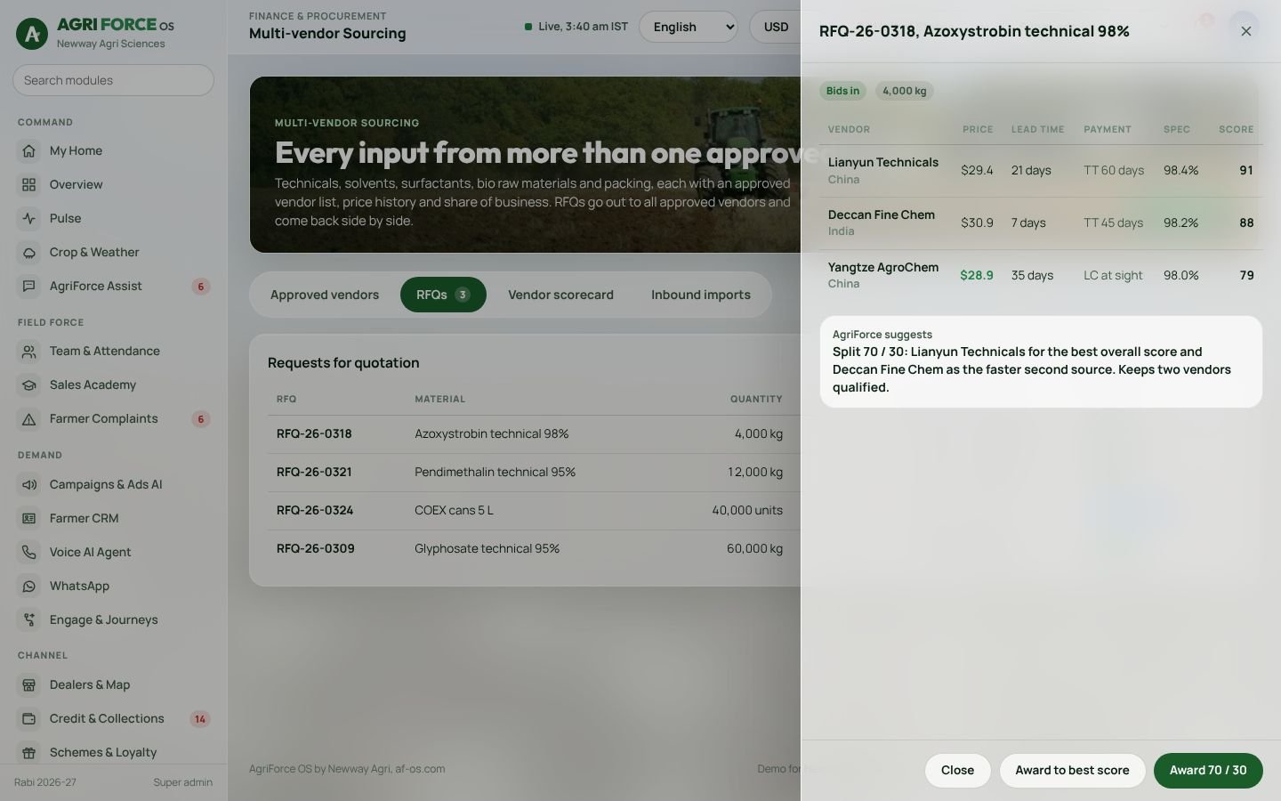Open AgriForce Assist chat icon
Image resolution: width=1281 pixels, height=801 pixels.
pos(29,287)
